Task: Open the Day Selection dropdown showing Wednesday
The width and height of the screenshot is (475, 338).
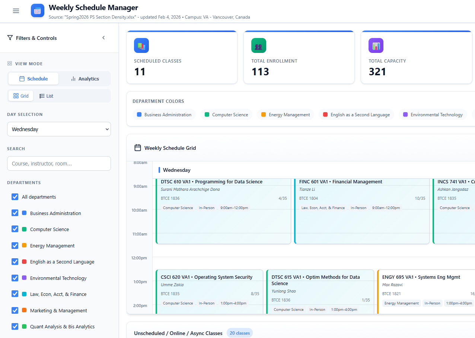Action: pyautogui.click(x=59, y=129)
